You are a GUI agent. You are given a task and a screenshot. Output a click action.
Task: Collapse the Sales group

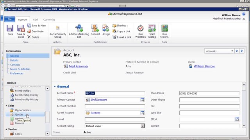coord(6,105)
